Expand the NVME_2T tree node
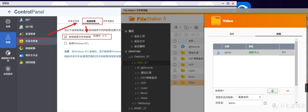 point(129,108)
